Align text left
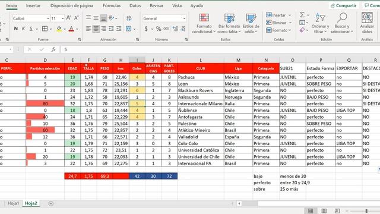Image resolution: width=380 pixels, height=214 pixels. (88, 29)
